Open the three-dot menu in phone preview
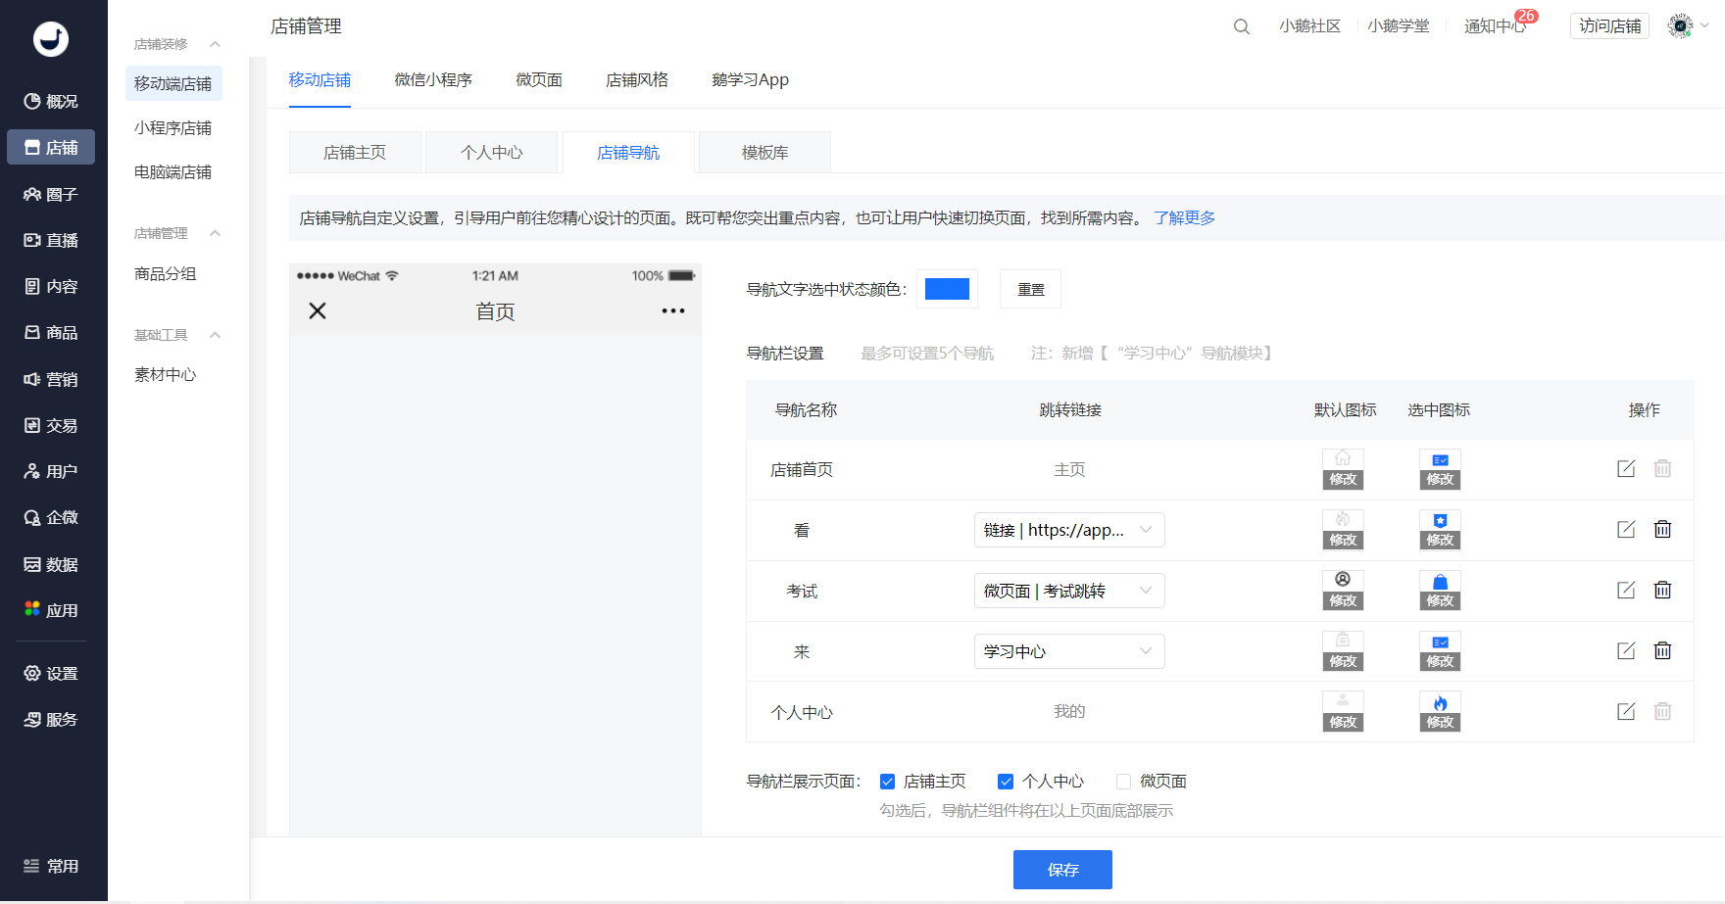This screenshot has width=1725, height=904. (x=672, y=311)
